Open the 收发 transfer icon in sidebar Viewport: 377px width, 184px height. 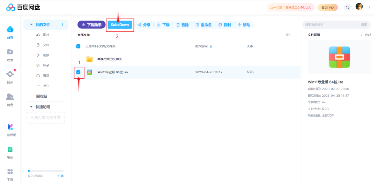[10, 52]
